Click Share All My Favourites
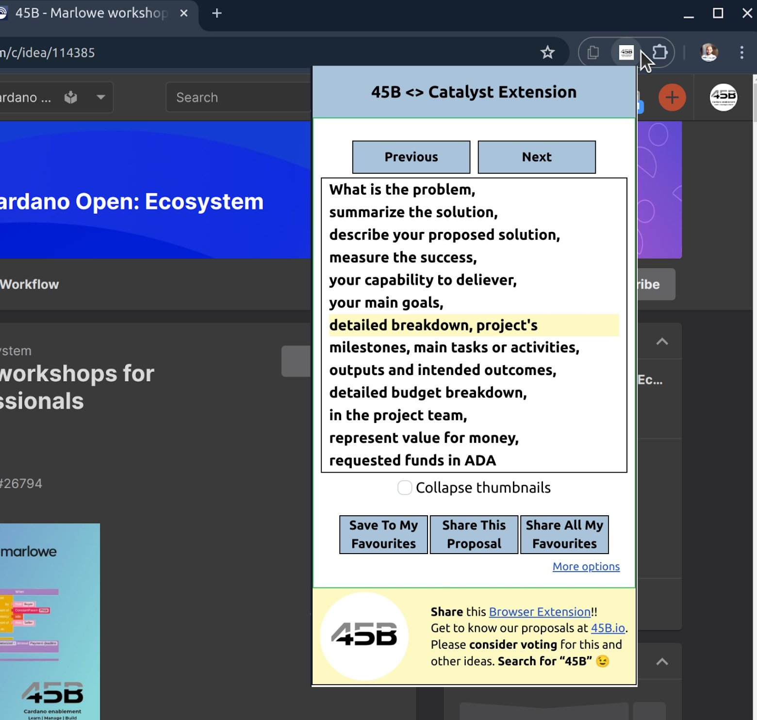Image resolution: width=757 pixels, height=720 pixels. click(564, 535)
